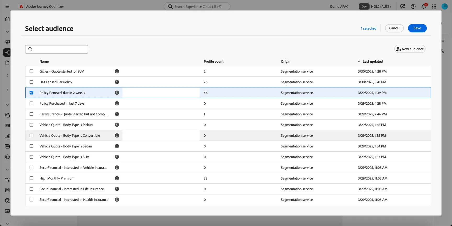The width and height of the screenshot is (452, 226).
Task: Open the notifications bell
Action: [x=424, y=7]
